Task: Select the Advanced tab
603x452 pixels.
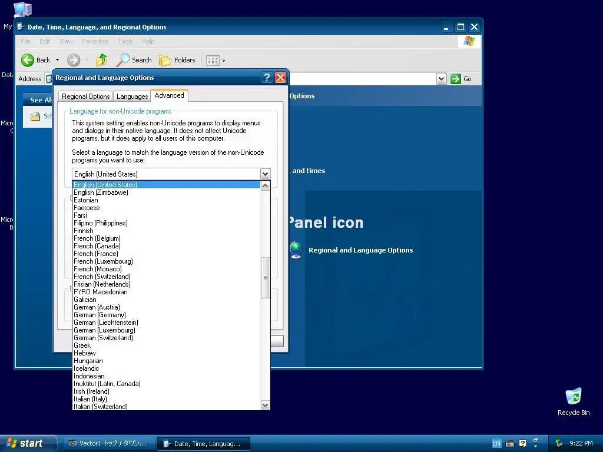Action: point(169,95)
